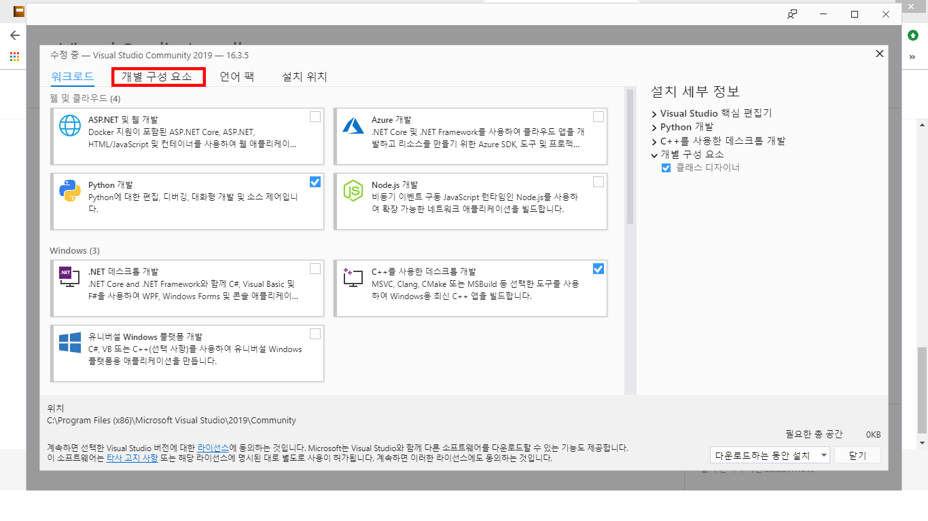Close the modify dialog with X
The width and height of the screenshot is (928, 521).
click(x=879, y=54)
